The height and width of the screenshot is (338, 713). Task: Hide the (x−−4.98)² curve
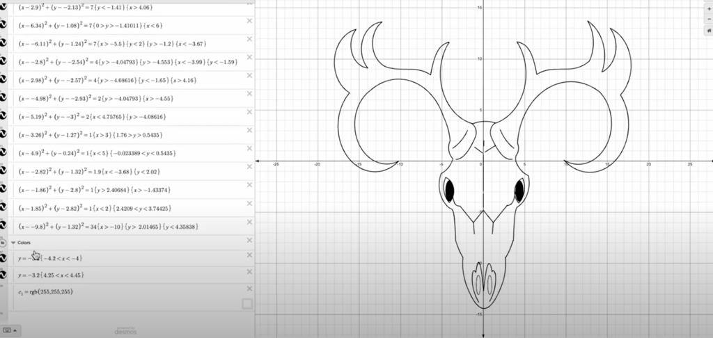coord(3,97)
